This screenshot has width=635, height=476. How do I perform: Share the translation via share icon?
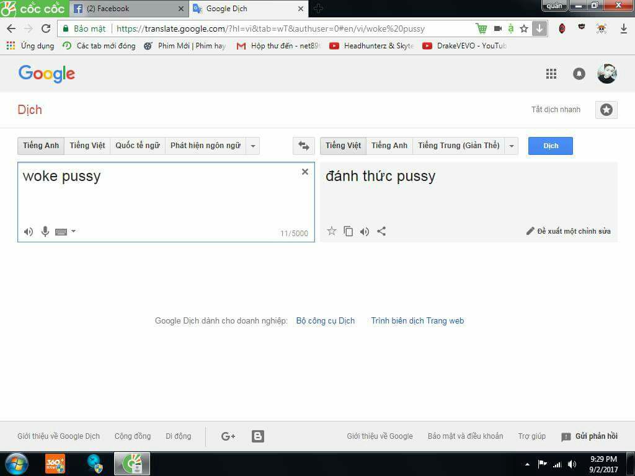(381, 231)
